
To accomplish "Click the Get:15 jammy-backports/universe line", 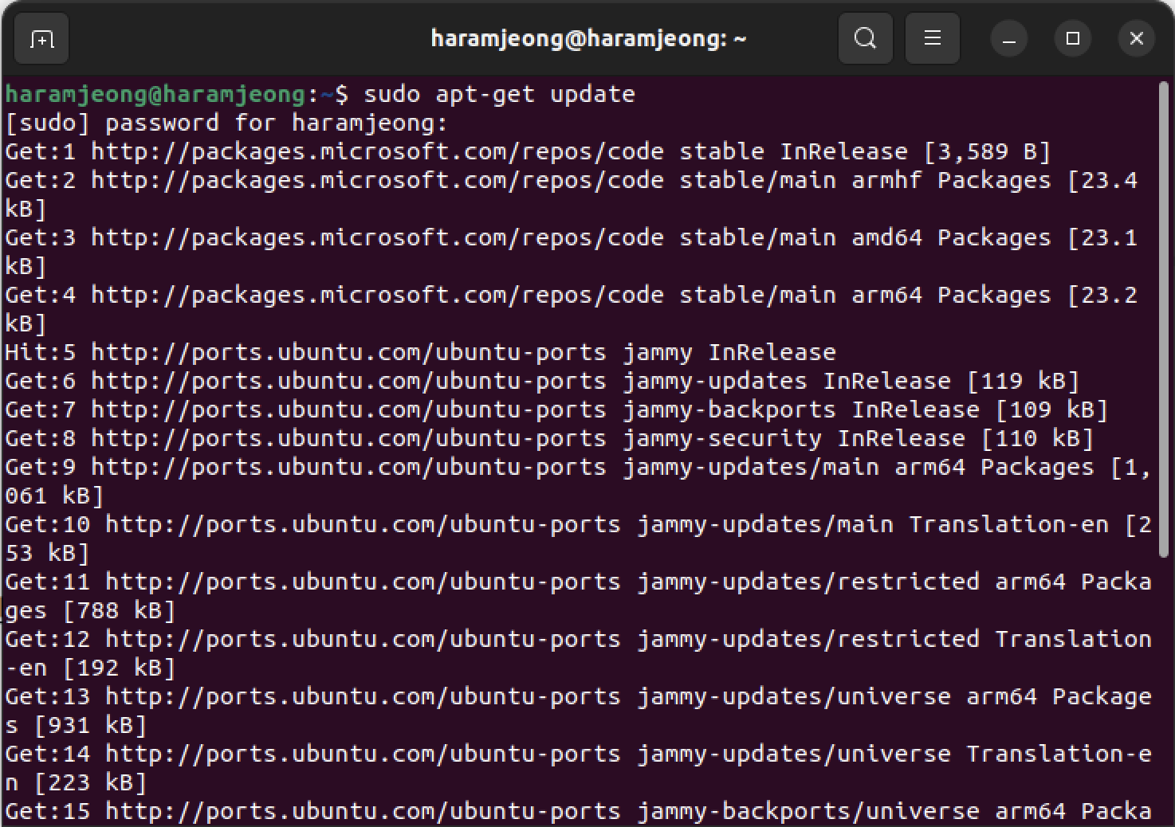I will pos(578,811).
